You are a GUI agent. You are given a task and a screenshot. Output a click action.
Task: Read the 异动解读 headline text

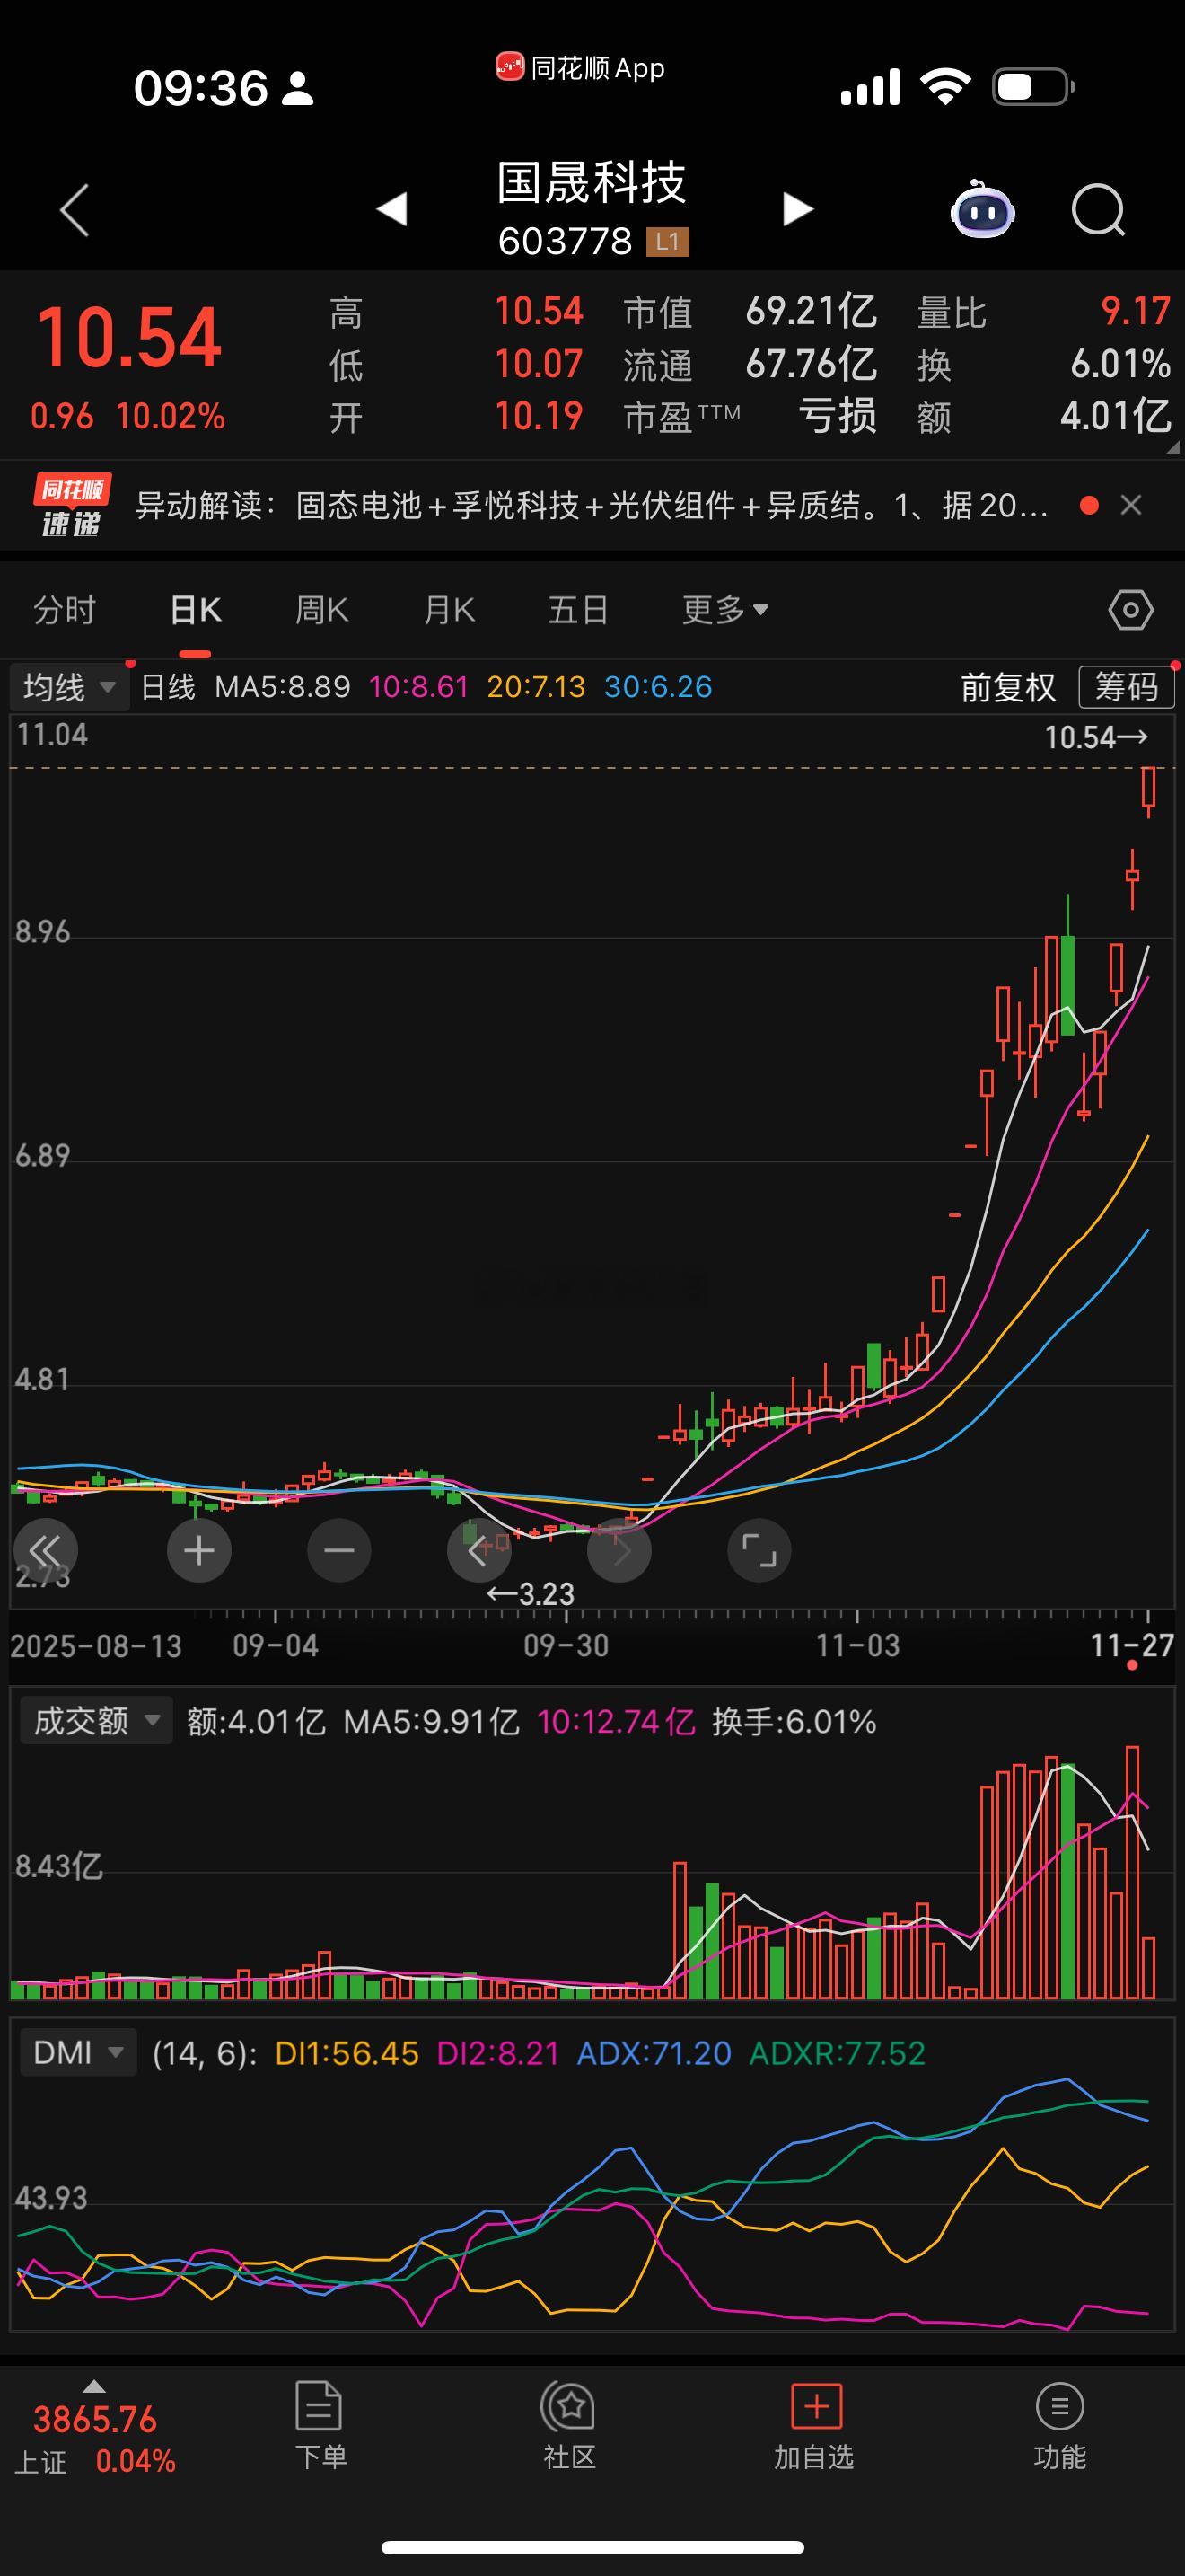pos(592,506)
